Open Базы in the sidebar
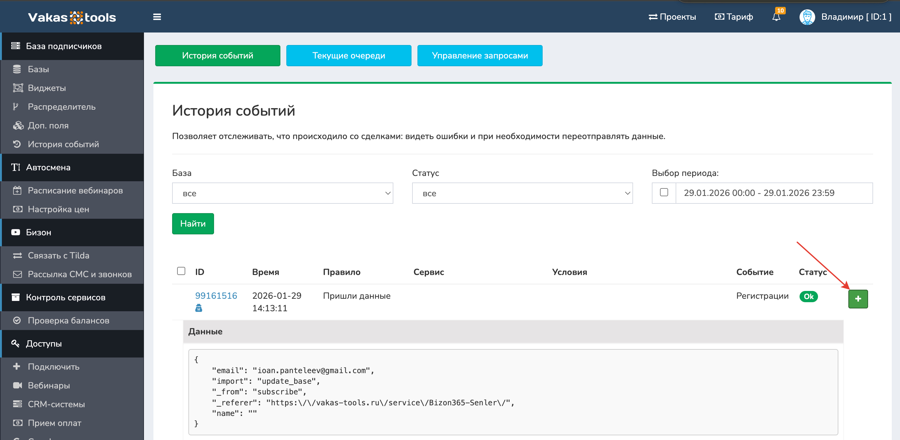This screenshot has width=900, height=440. point(38,69)
